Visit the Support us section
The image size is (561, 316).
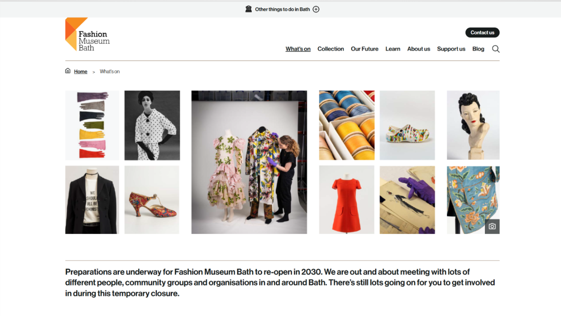tap(451, 49)
